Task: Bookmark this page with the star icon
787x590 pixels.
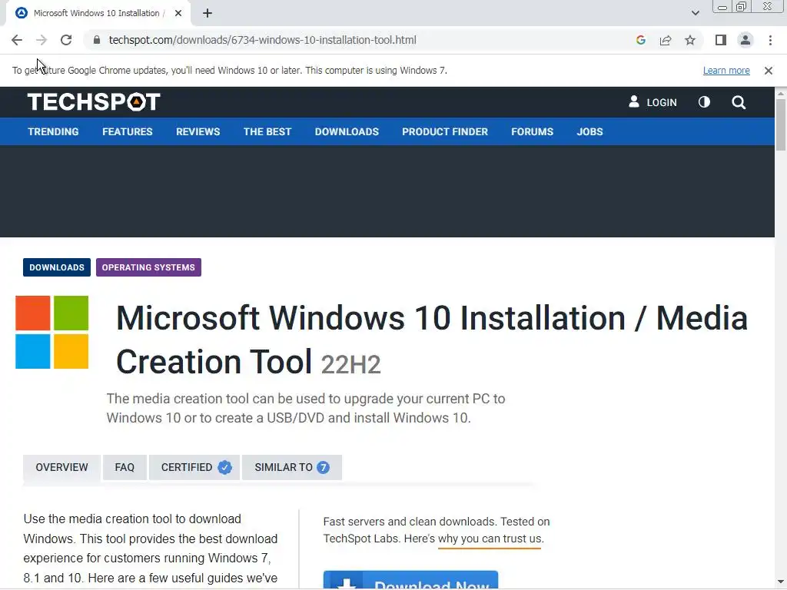Action: (x=690, y=40)
